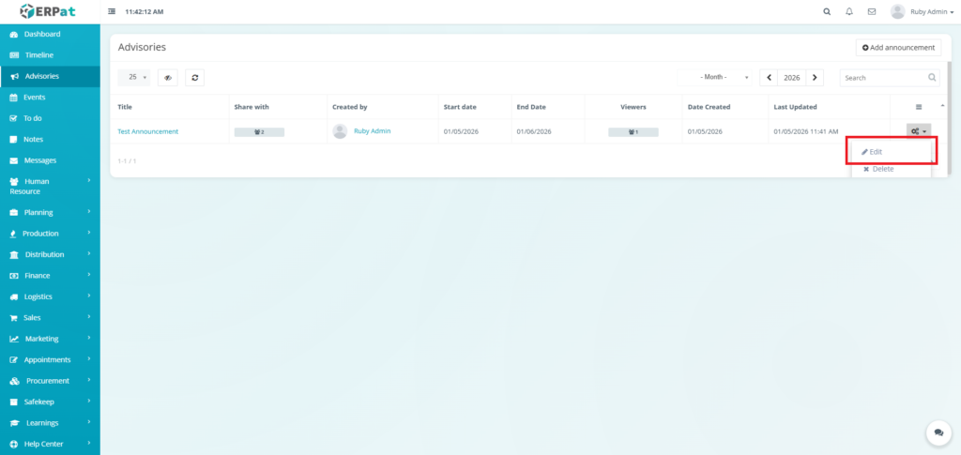
Task: Click into the Search input field
Action: click(882, 78)
